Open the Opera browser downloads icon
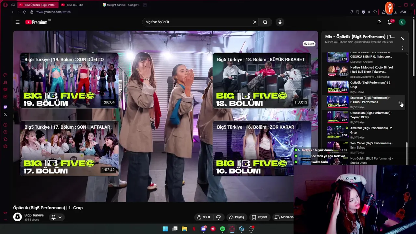This screenshot has width=416, height=234. click(395, 12)
